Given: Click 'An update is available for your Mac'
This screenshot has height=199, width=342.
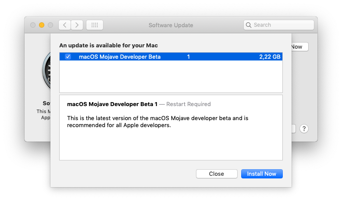Looking at the screenshot, I should coord(108,45).
